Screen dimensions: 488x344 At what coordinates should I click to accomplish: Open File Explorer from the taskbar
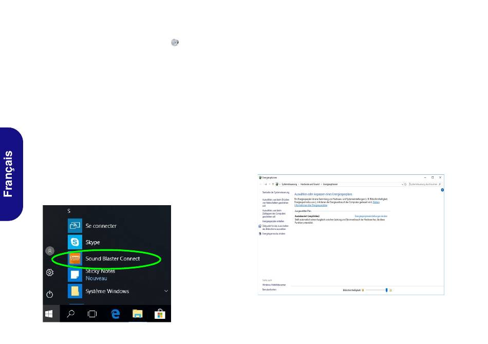(x=137, y=314)
